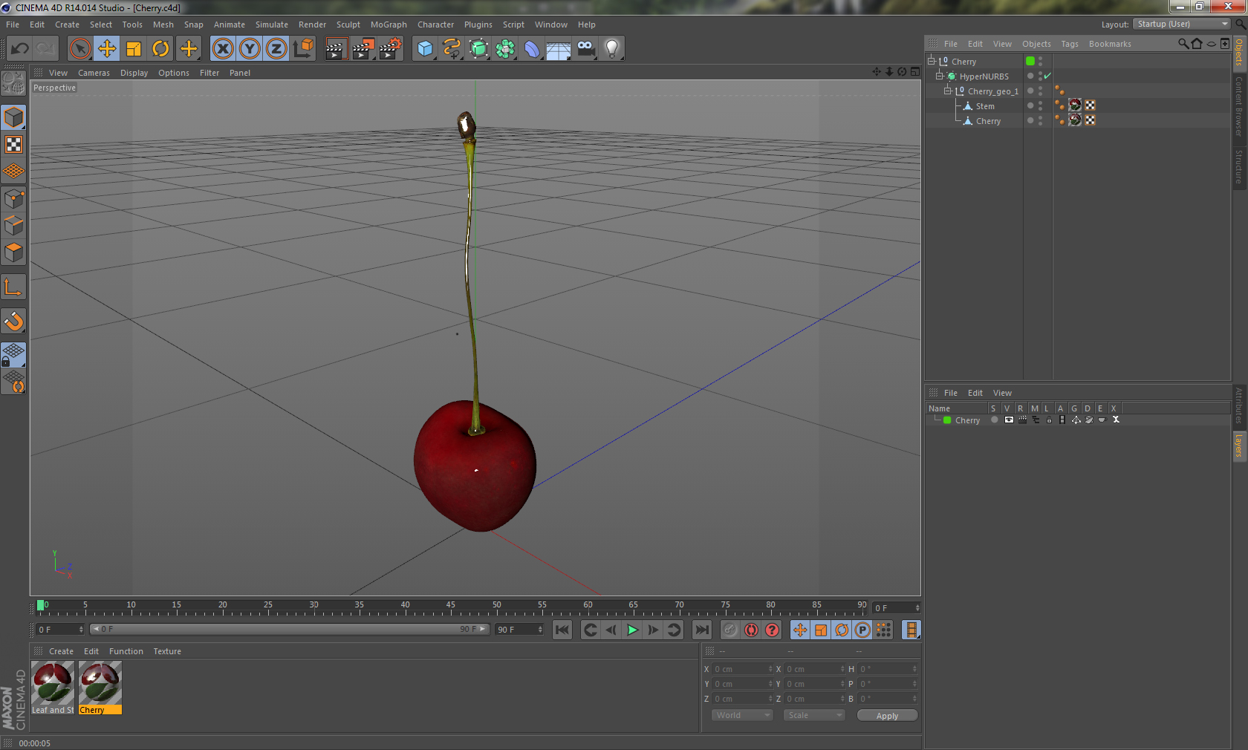Switch the coordinate system icon
1248x750 pixels.
pos(303,49)
